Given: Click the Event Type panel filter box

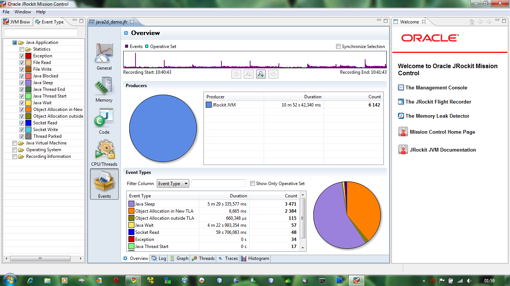Looking at the screenshot, I should pyautogui.click(x=41, y=33).
